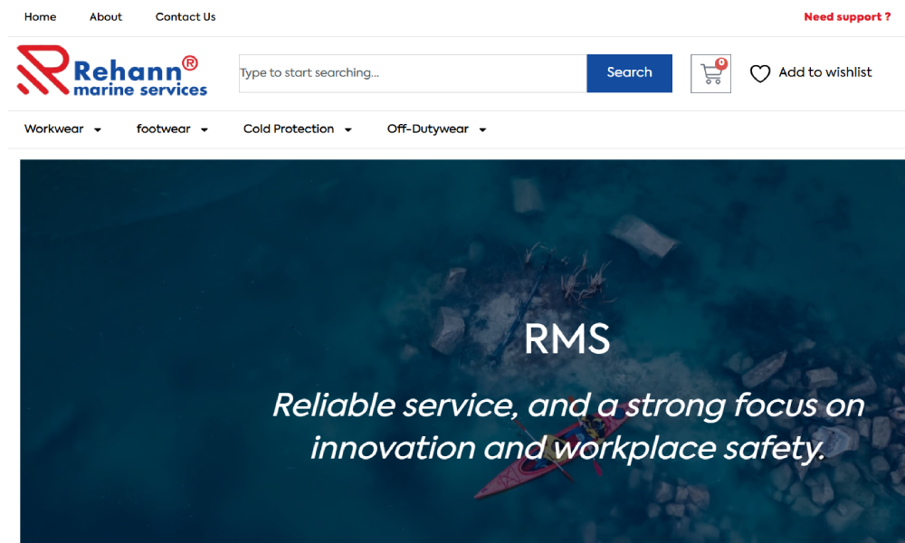The height and width of the screenshot is (543, 905).
Task: Click the wishlist heart icon
Action: click(x=760, y=73)
